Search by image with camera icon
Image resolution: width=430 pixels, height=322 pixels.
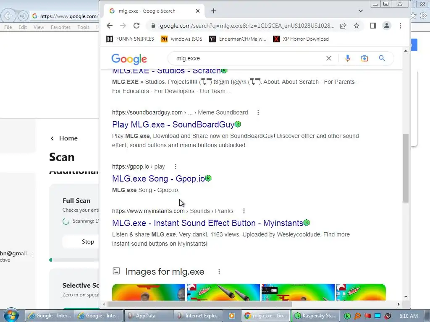(364, 58)
